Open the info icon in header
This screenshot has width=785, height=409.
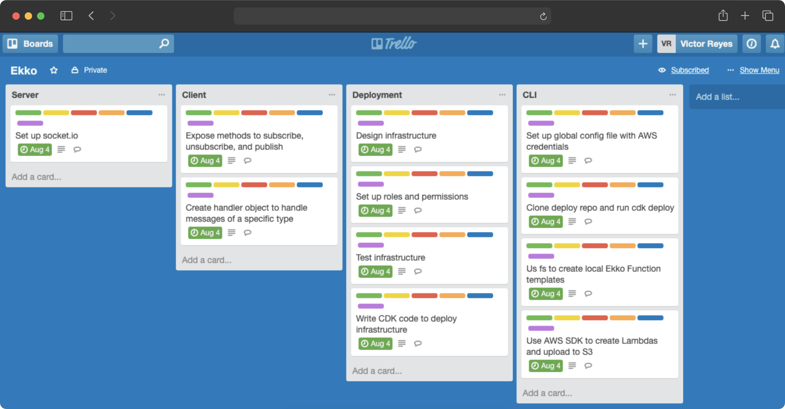751,44
